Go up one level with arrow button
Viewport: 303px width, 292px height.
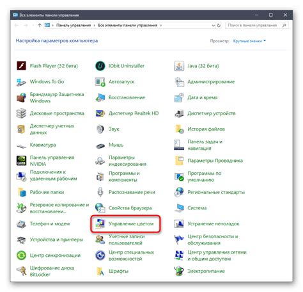[40, 26]
